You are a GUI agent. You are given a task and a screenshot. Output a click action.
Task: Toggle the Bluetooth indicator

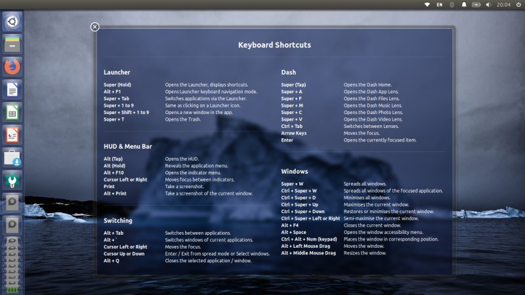coord(451,5)
